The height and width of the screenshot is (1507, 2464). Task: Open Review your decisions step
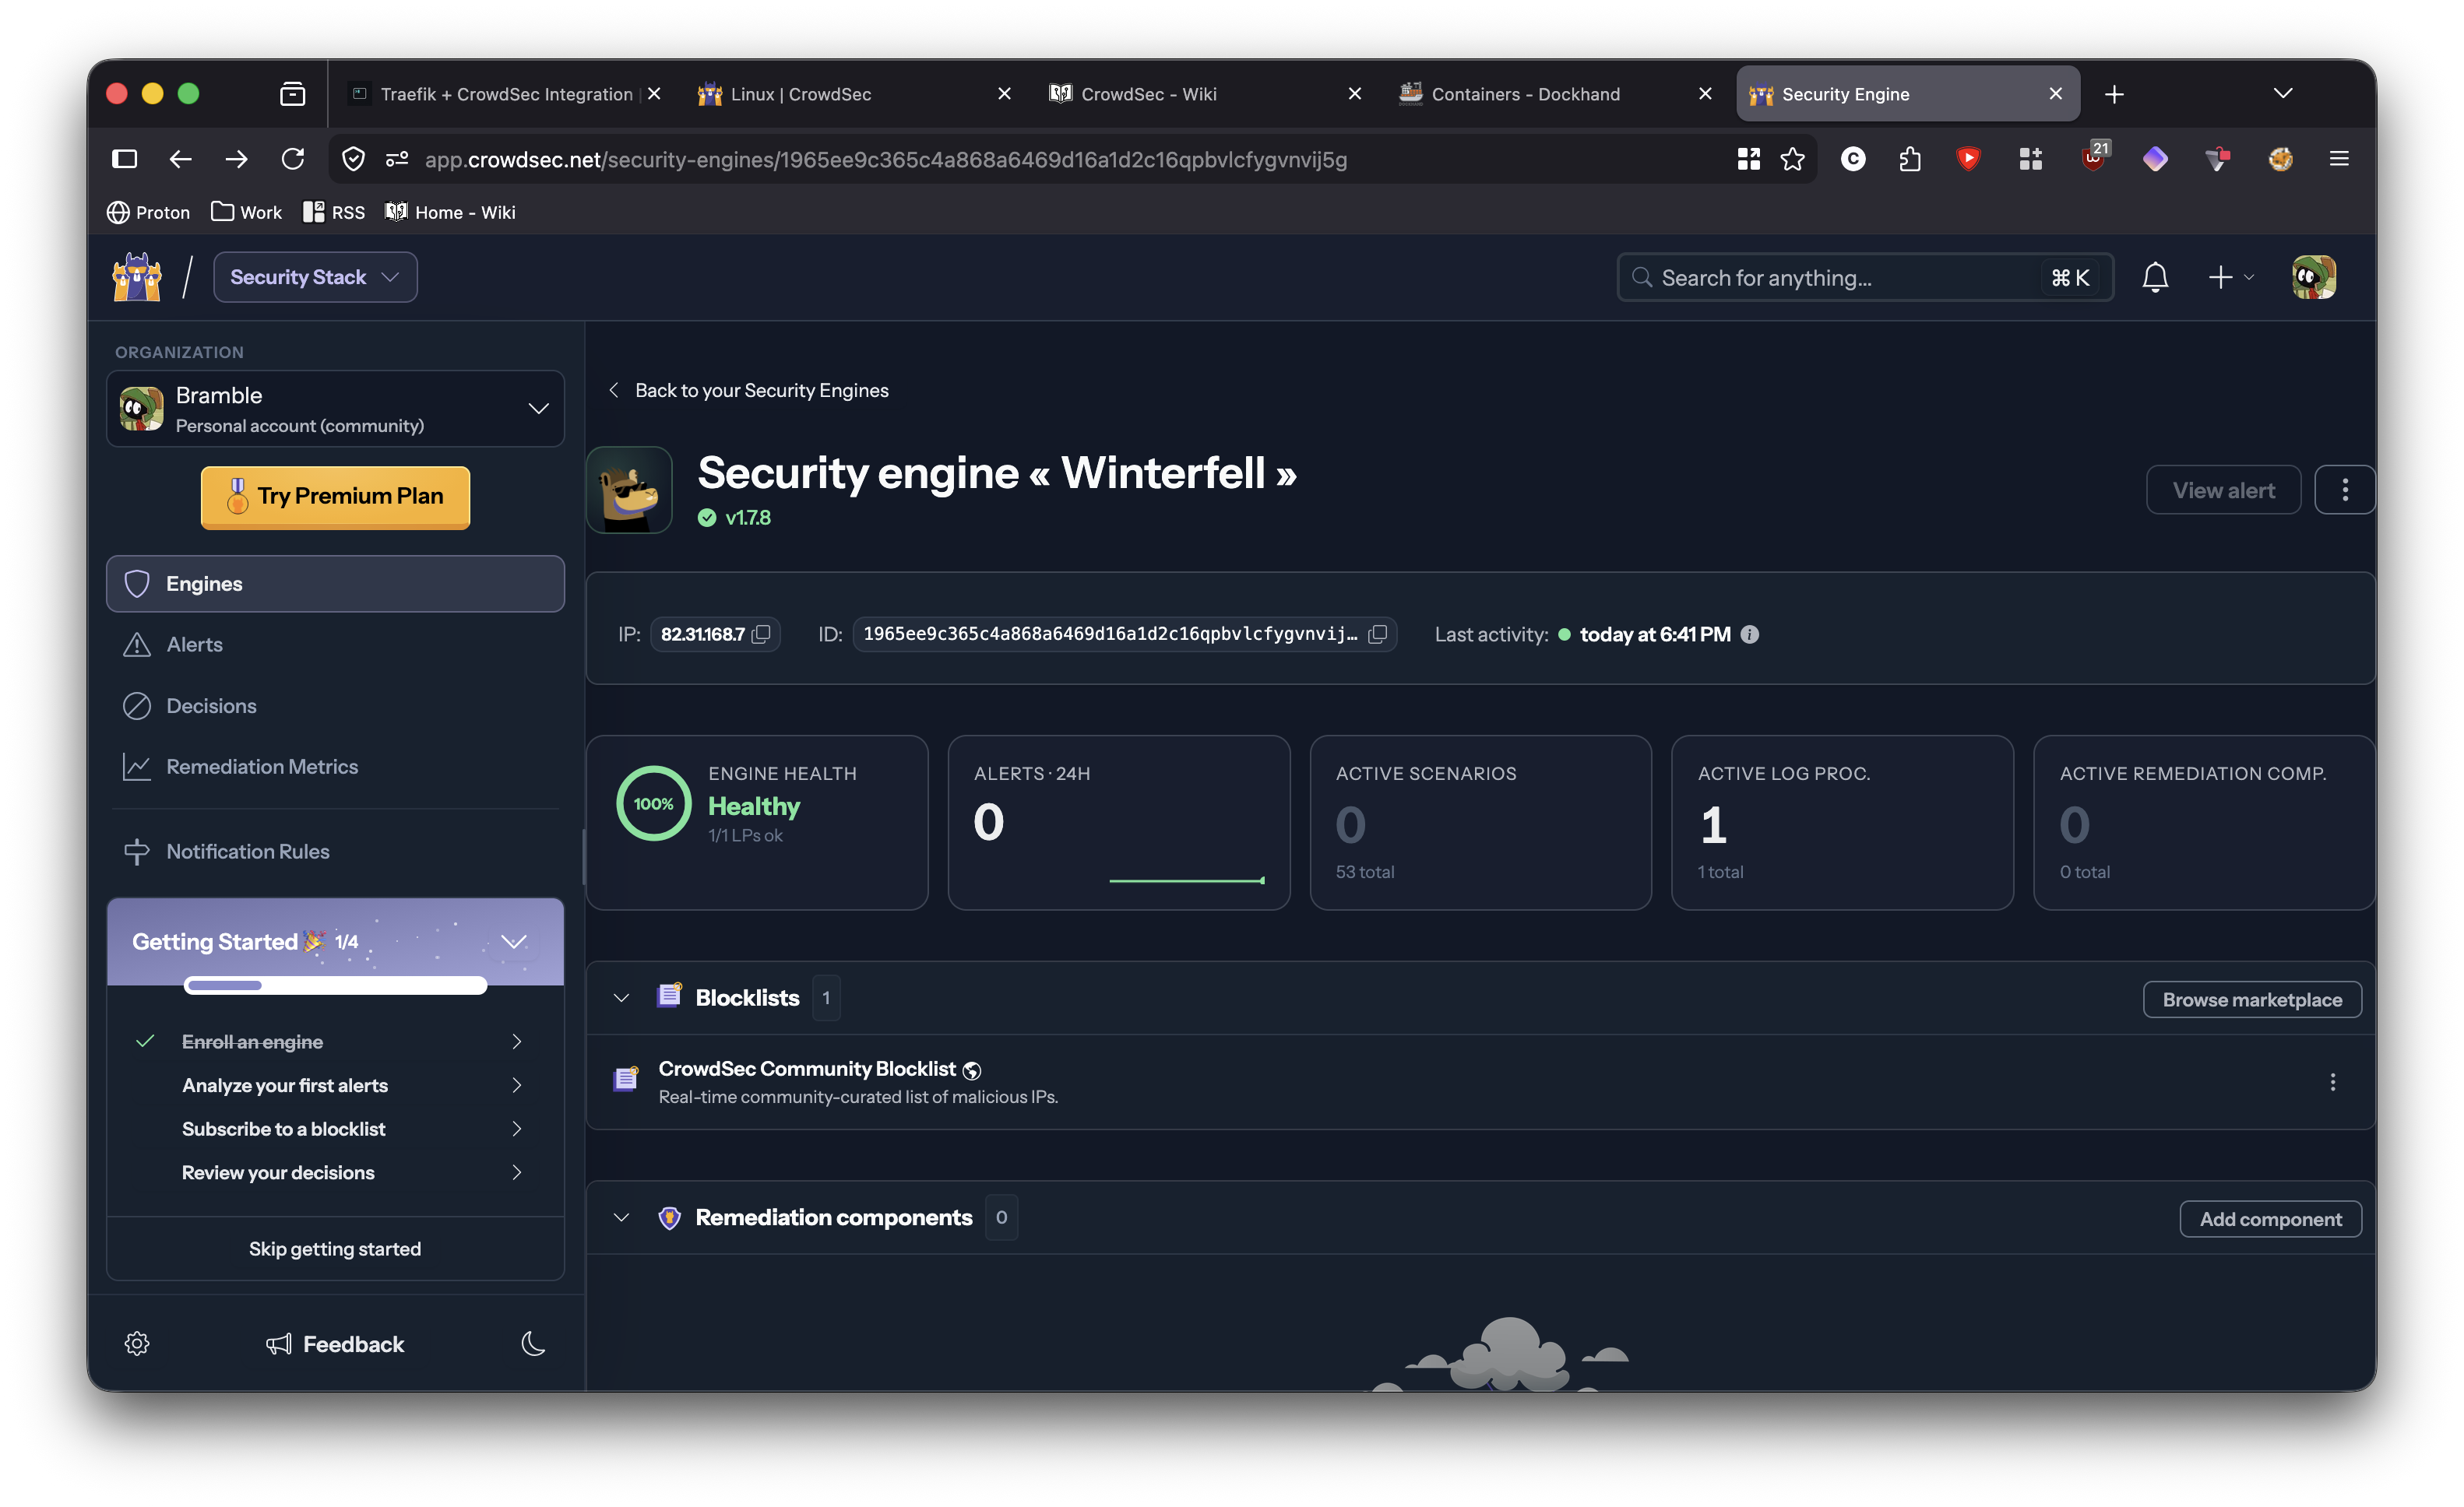(335, 1172)
